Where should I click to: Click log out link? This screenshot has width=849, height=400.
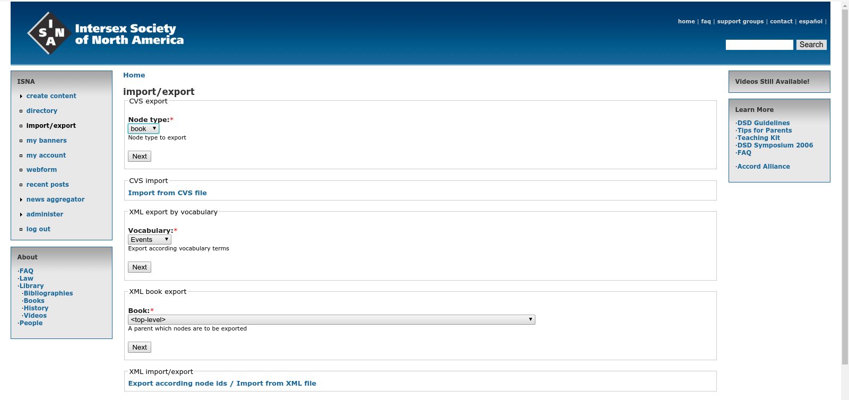[38, 229]
